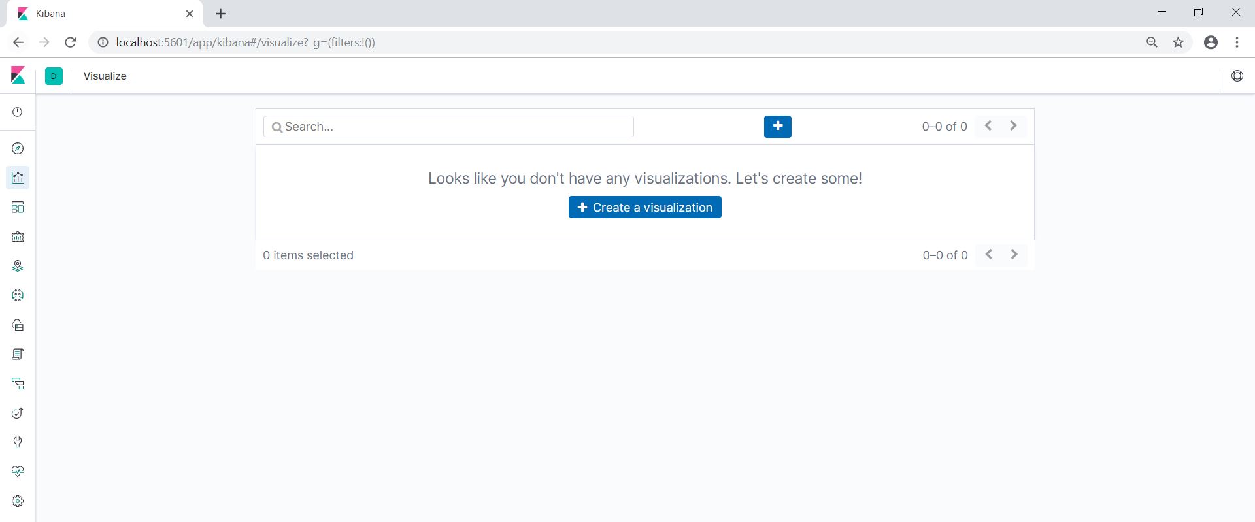Screen dimensions: 1255x522
Task: Open the Maps app icon
Action: tap(18, 266)
